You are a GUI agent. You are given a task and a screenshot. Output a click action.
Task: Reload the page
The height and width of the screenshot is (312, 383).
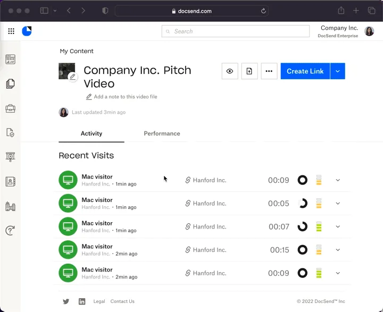(263, 11)
